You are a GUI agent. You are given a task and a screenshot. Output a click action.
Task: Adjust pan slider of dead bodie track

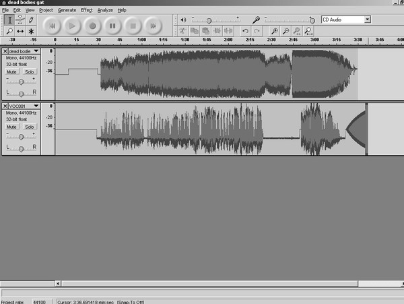pyautogui.click(x=21, y=93)
